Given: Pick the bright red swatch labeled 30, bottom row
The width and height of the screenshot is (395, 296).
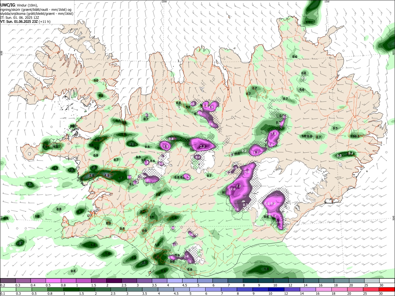Looking at the screenshot, I should [x=387, y=289].
